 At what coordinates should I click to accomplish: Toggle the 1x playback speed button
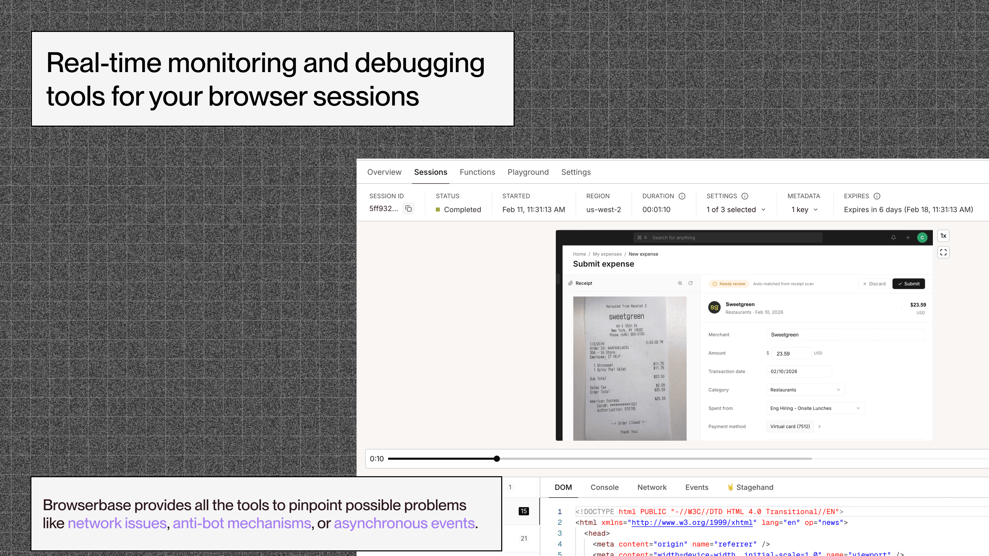pos(943,236)
